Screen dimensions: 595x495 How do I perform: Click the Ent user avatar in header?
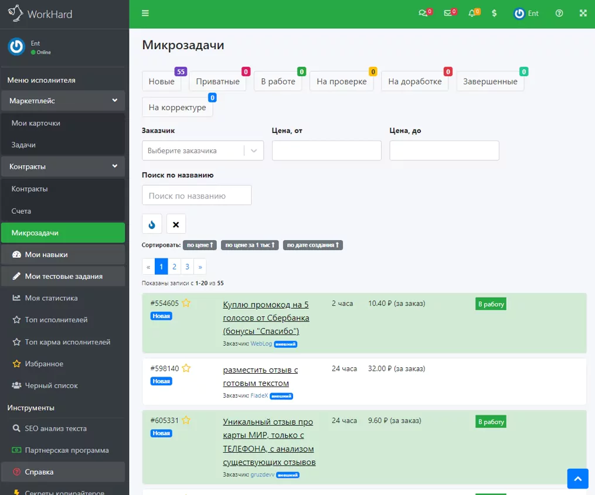point(519,13)
